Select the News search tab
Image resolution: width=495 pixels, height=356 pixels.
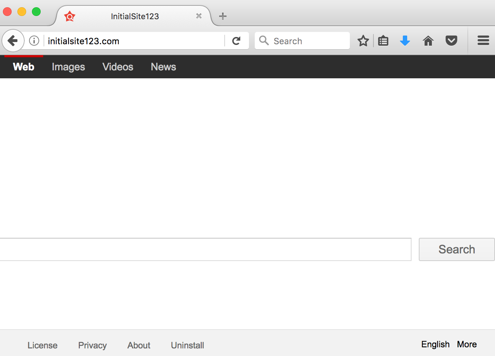[163, 67]
